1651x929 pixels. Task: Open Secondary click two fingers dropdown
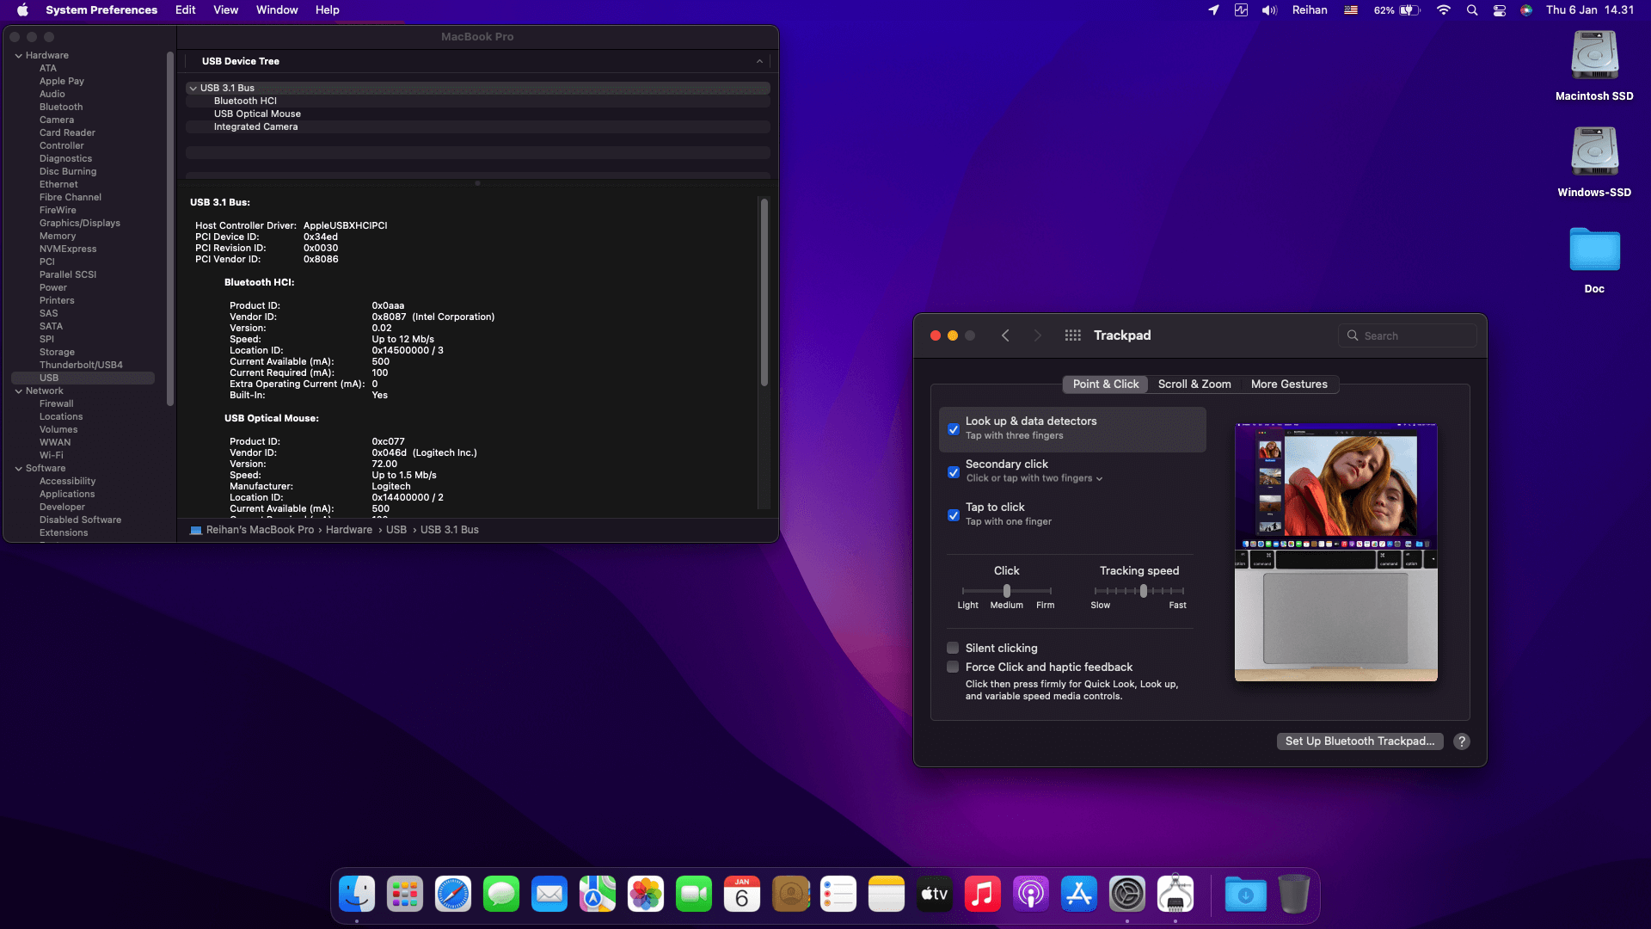click(1034, 478)
